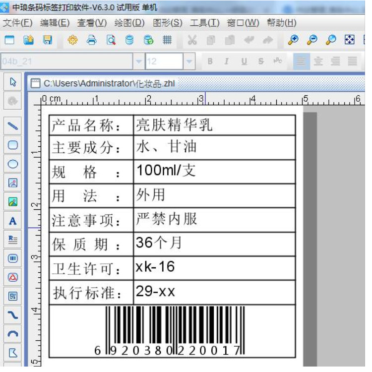Toggle bold B formatting
This screenshot has height=372, width=372.
coord(210,62)
